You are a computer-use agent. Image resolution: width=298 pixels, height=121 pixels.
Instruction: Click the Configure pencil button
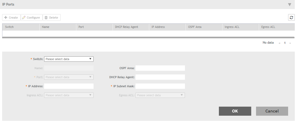click(32, 18)
